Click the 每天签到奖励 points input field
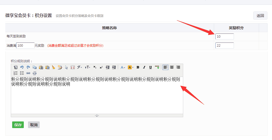Screen dimensions: 272x140 (x=224, y=37)
